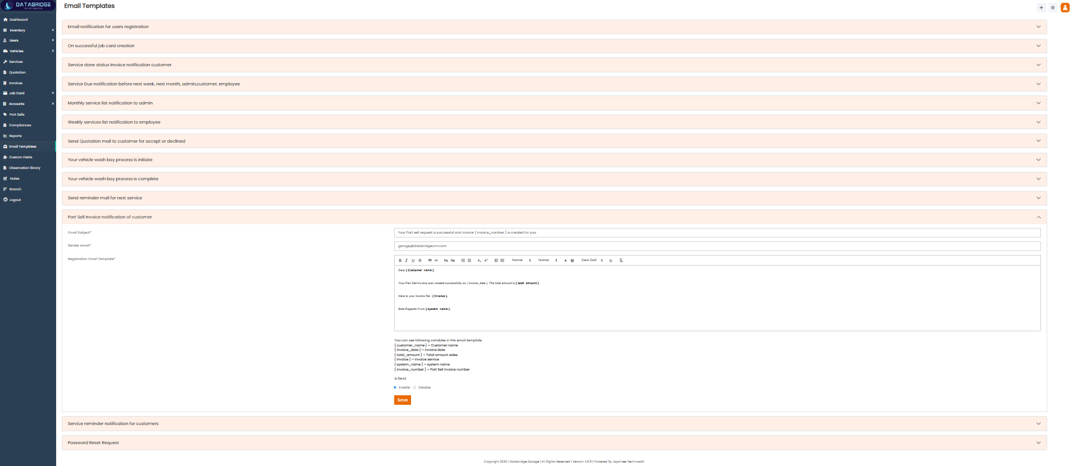Image resolution: width=1077 pixels, height=466 pixels.
Task: Open the font size Normal dropdown
Action: point(547,261)
